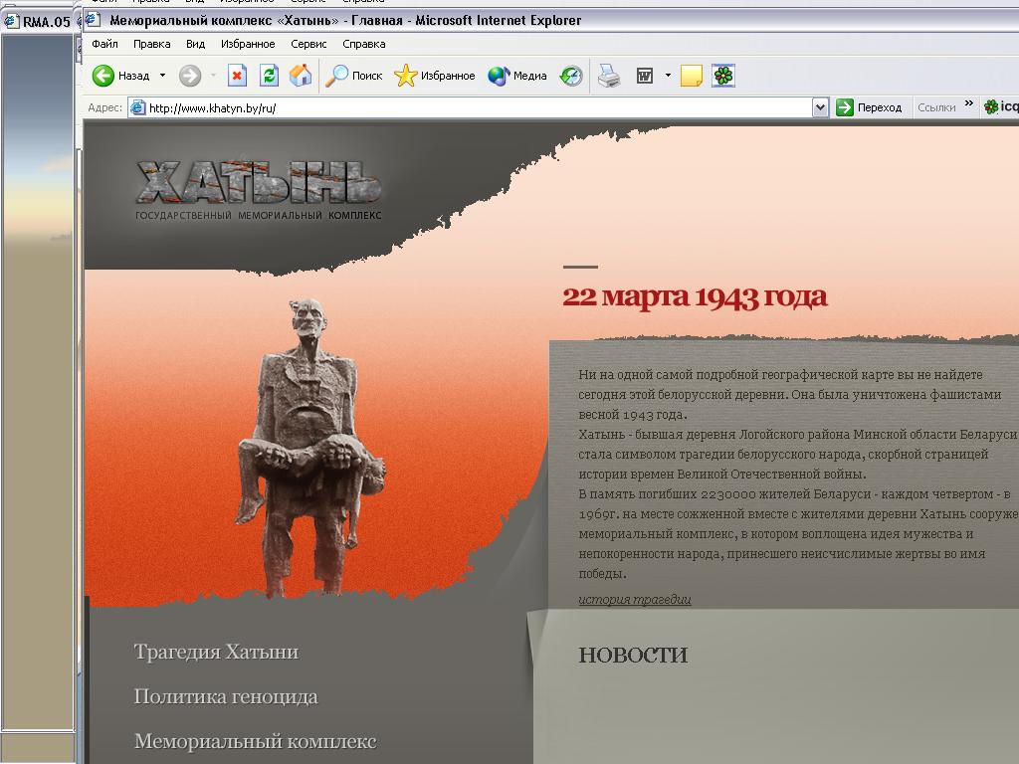Click the yellow note toolbar icon
The height and width of the screenshot is (764, 1019).
coord(691,76)
